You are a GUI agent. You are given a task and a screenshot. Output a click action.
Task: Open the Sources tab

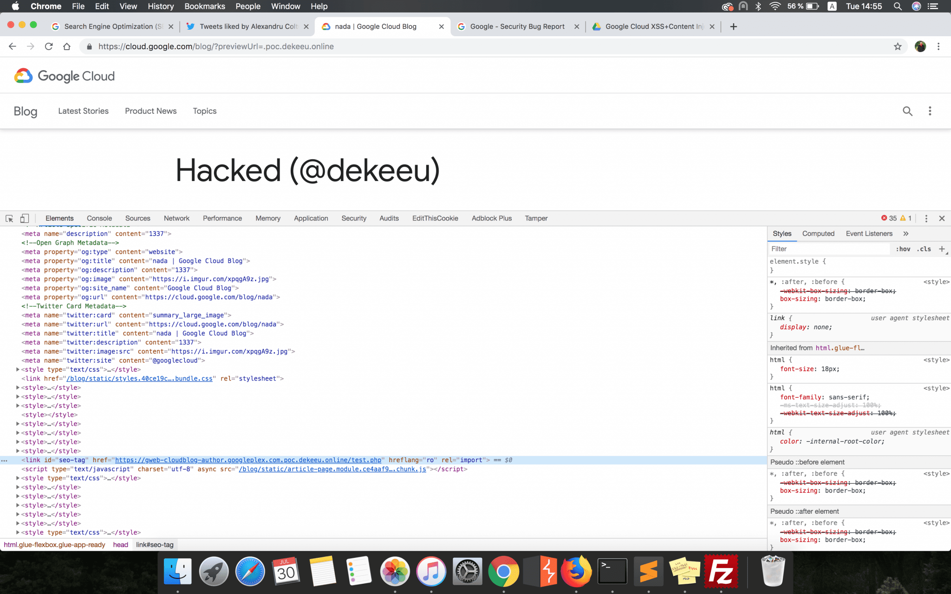click(138, 218)
